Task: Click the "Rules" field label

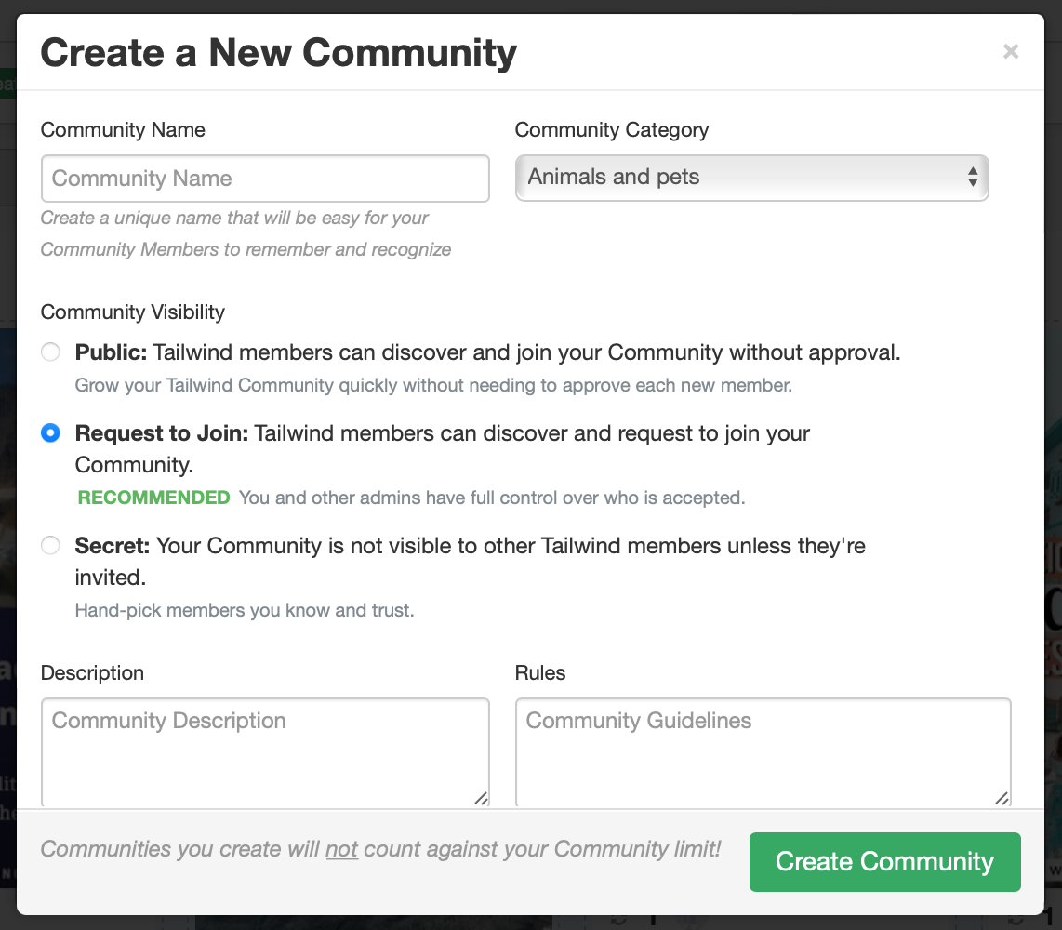Action: [x=540, y=673]
